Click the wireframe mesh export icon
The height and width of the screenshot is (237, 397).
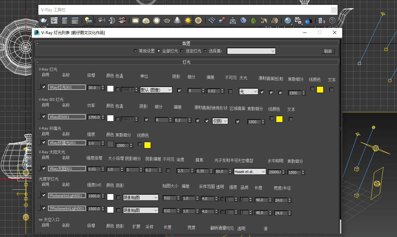pyautogui.click(x=233, y=21)
